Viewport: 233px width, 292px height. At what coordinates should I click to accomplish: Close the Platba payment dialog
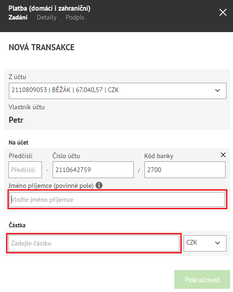coord(223,13)
